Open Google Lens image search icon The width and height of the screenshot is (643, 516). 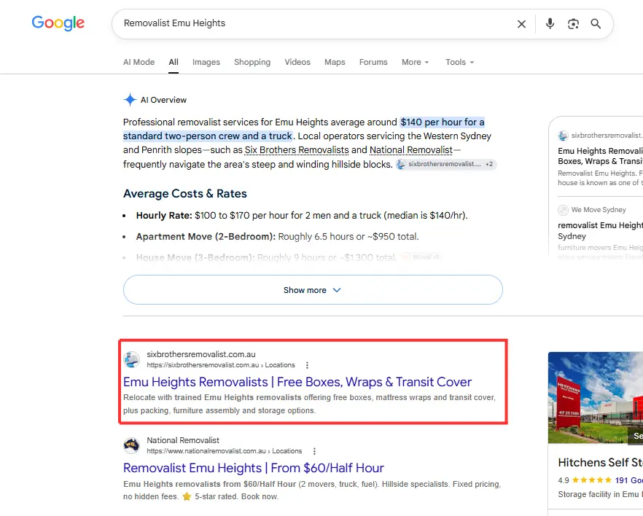click(x=573, y=24)
